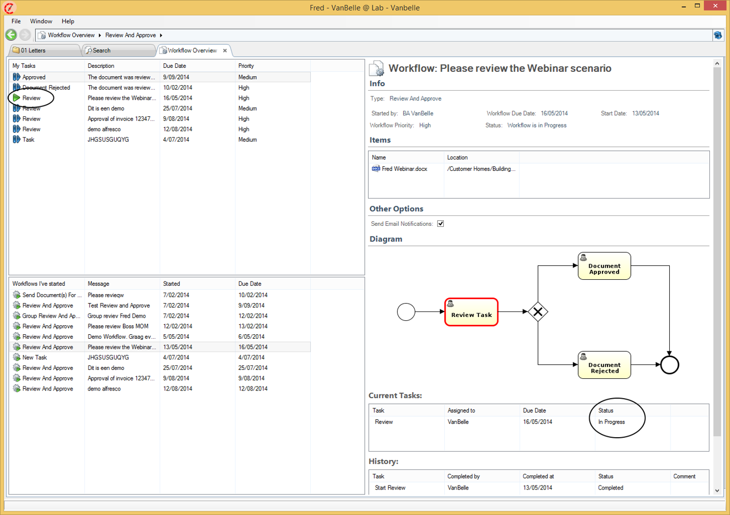Click the blue icon at right of breadcrumb bar
This screenshot has width=730, height=515.
click(x=718, y=35)
